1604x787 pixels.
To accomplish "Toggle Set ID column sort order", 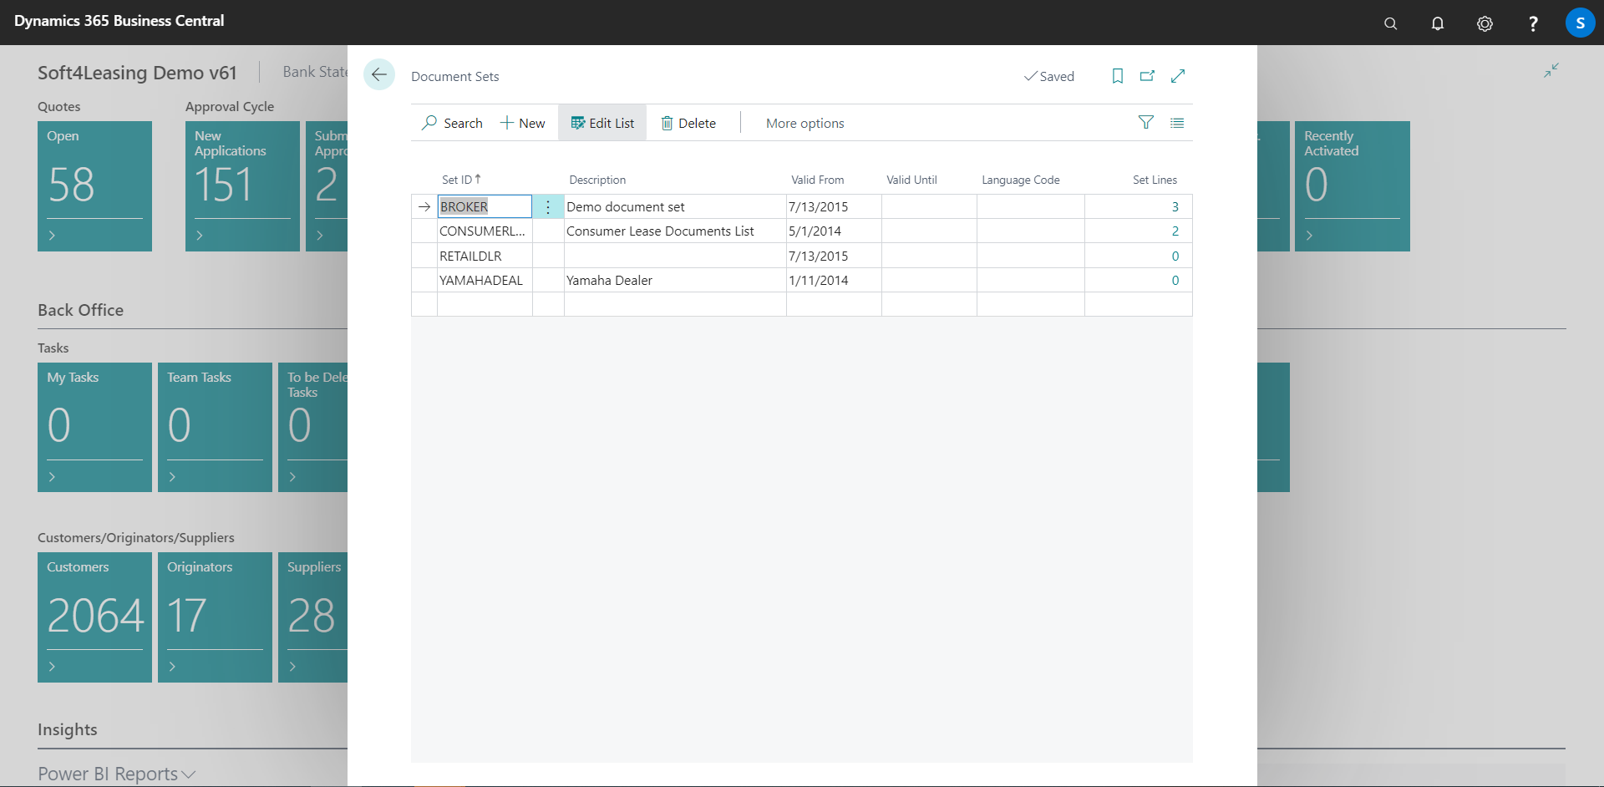I will point(461,179).
